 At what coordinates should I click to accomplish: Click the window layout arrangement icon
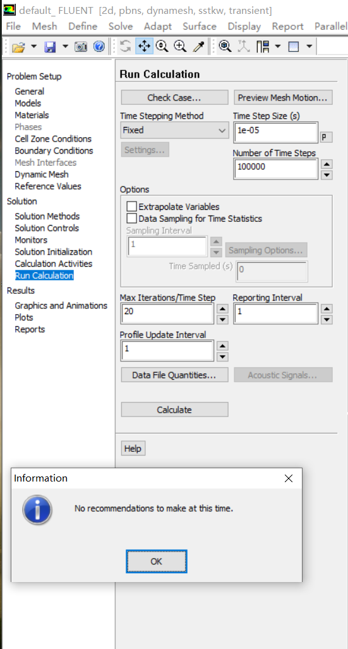pos(263,46)
